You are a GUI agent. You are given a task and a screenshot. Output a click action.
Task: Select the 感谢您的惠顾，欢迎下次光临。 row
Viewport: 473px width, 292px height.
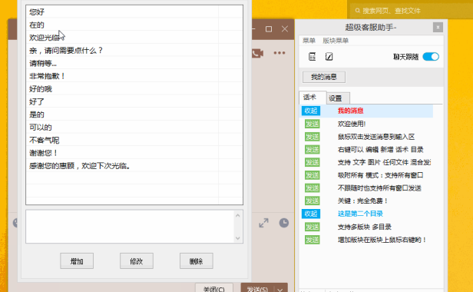(134, 165)
